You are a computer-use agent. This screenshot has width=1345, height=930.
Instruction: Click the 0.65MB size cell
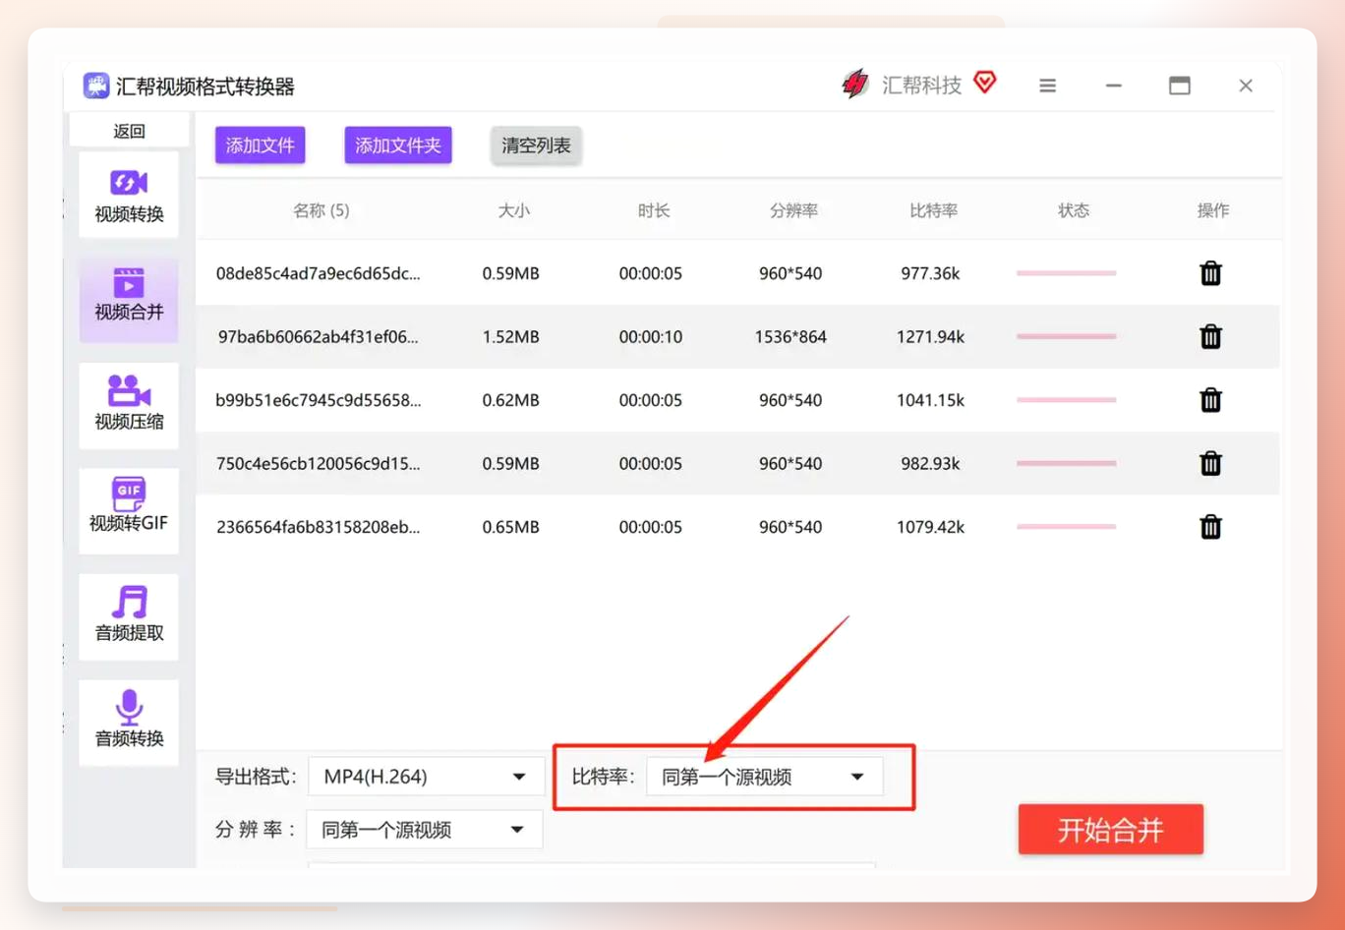(x=510, y=527)
